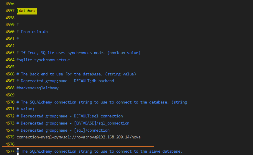Click line number 4570 in the gutter
The height and width of the screenshot is (155, 253).
pos(10,102)
